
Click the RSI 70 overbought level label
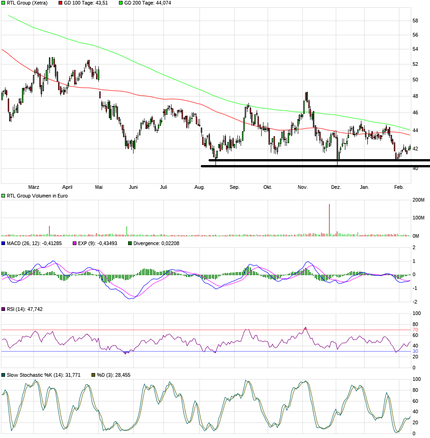[x=415, y=330]
